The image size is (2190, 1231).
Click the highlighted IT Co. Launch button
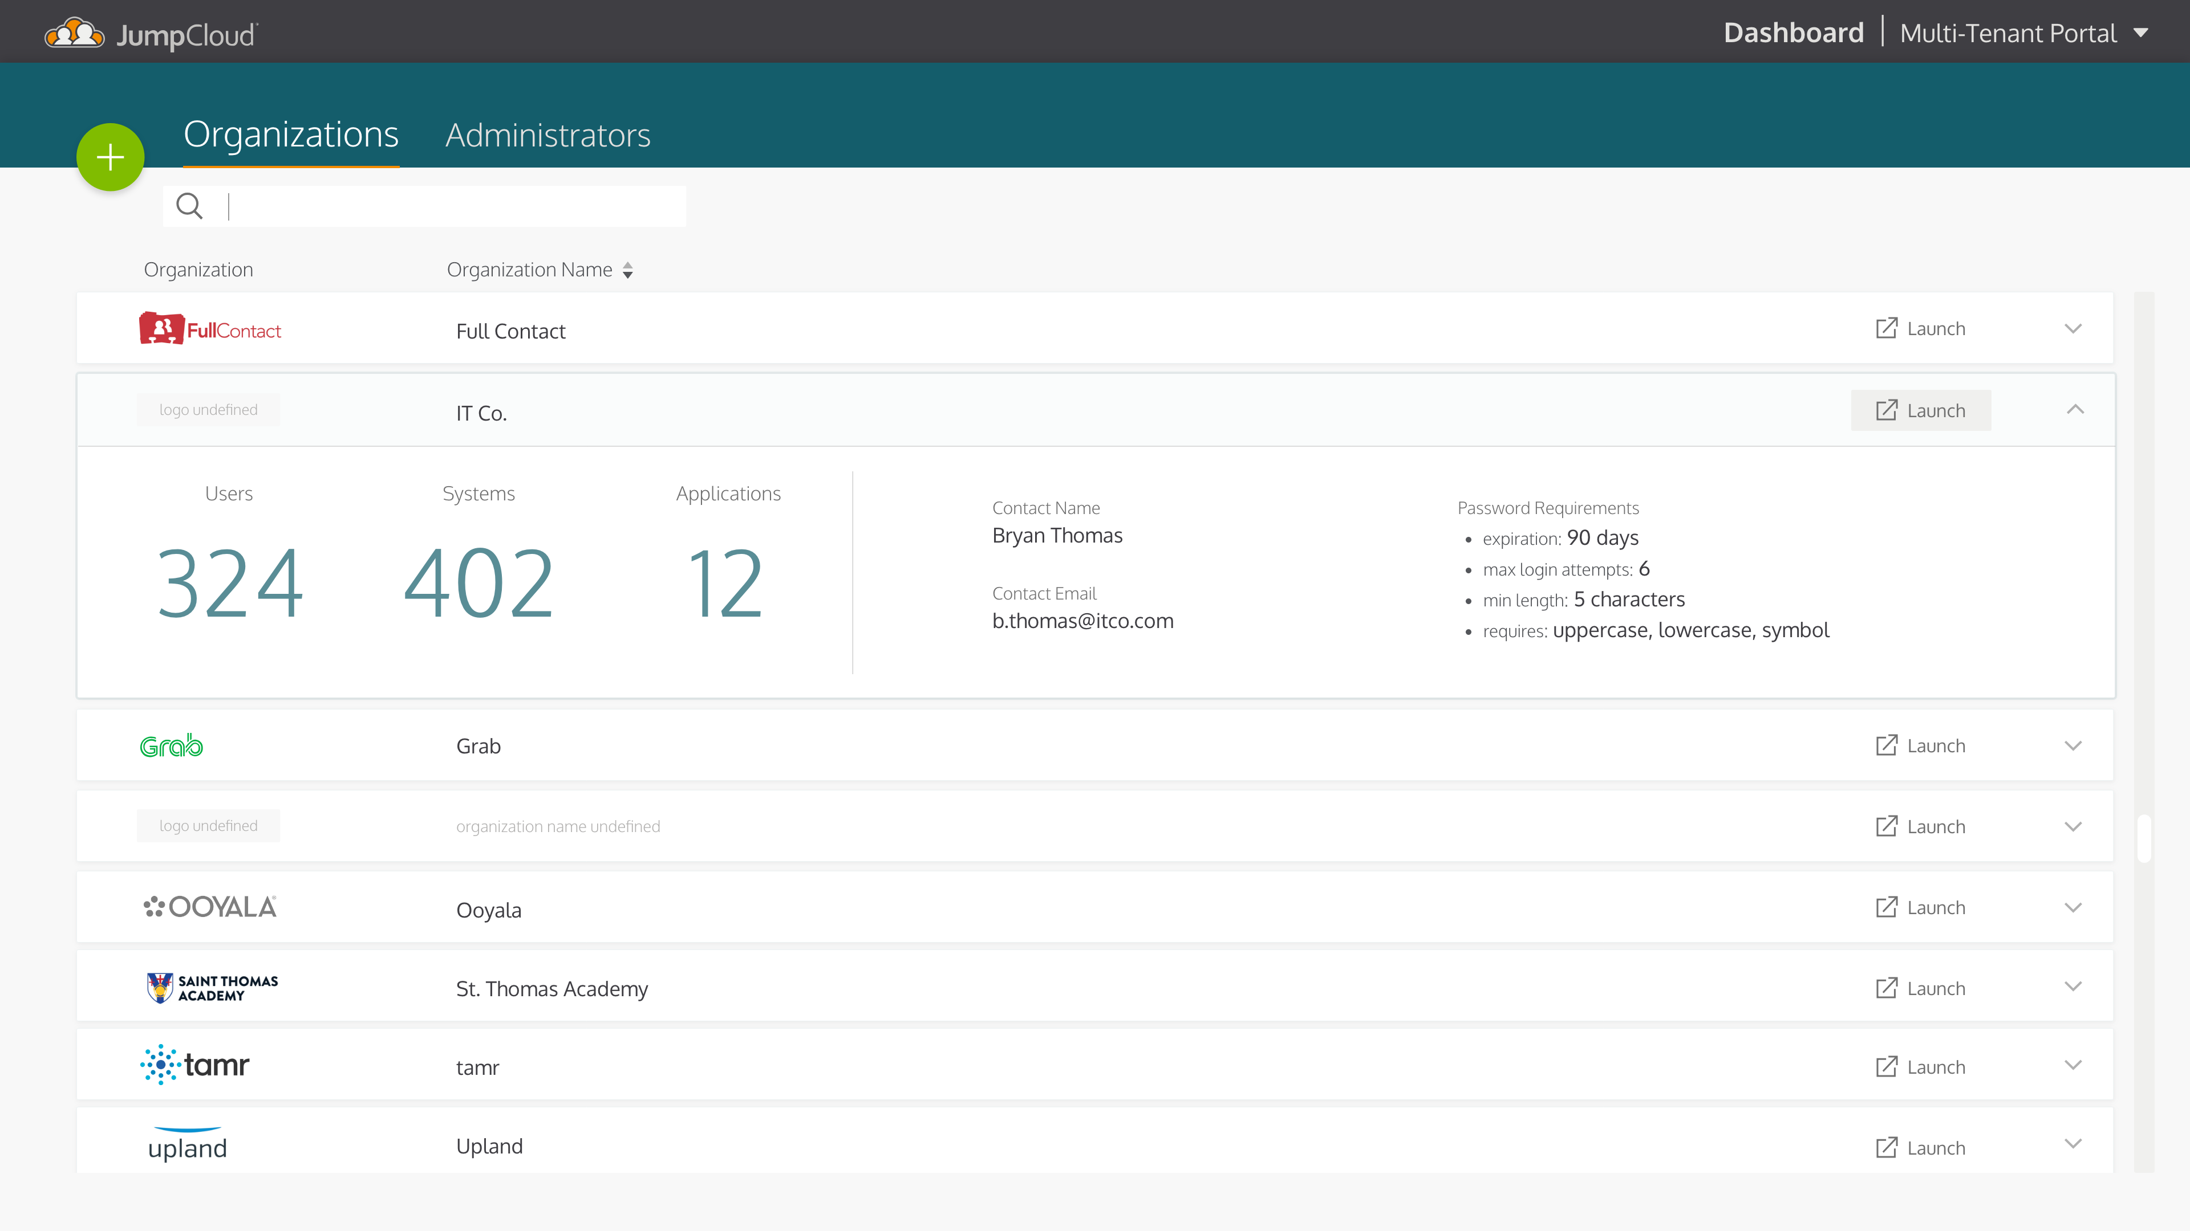[x=1920, y=410]
